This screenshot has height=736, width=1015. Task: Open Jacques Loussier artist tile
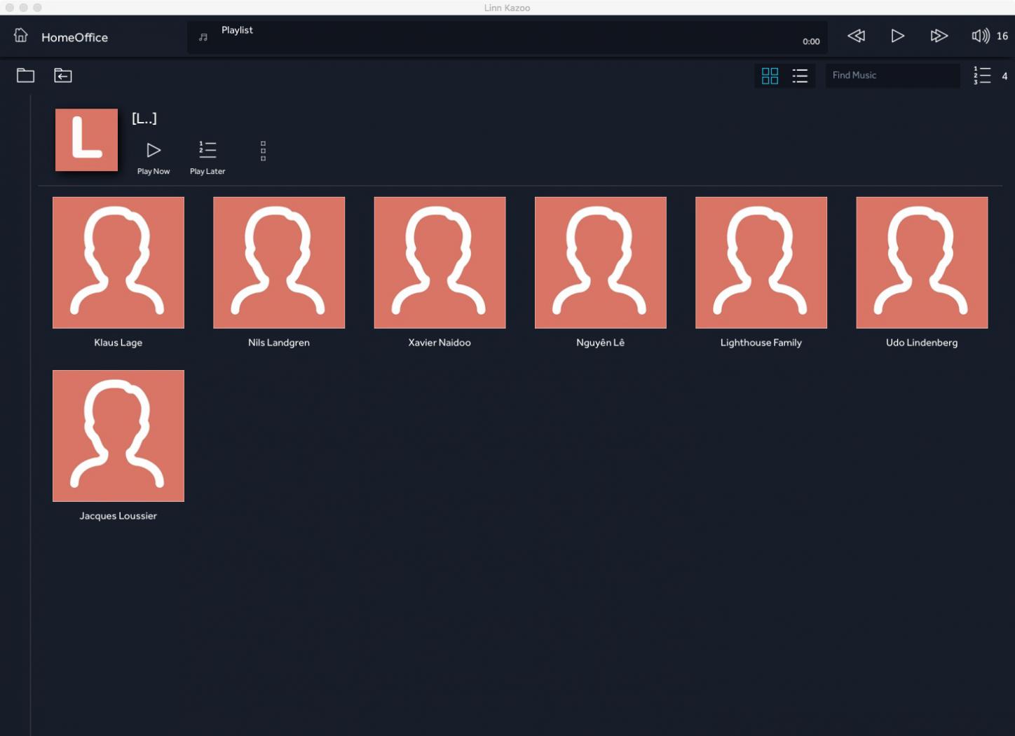(x=118, y=436)
